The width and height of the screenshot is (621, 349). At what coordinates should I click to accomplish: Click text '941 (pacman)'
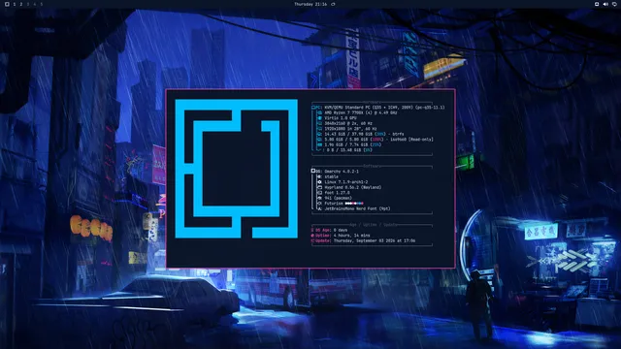pyautogui.click(x=338, y=198)
